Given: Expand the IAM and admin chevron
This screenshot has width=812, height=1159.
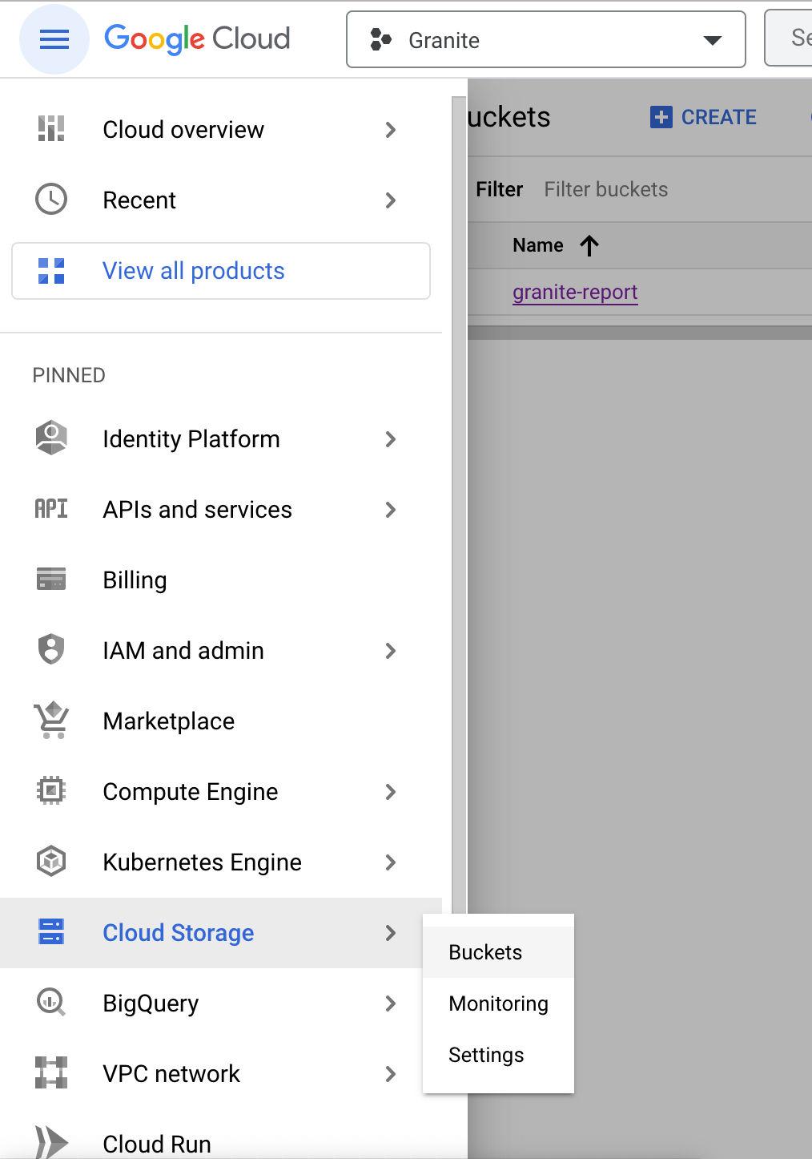Looking at the screenshot, I should point(391,650).
